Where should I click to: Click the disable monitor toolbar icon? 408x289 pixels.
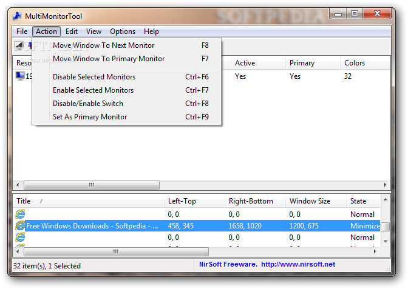click(x=19, y=45)
